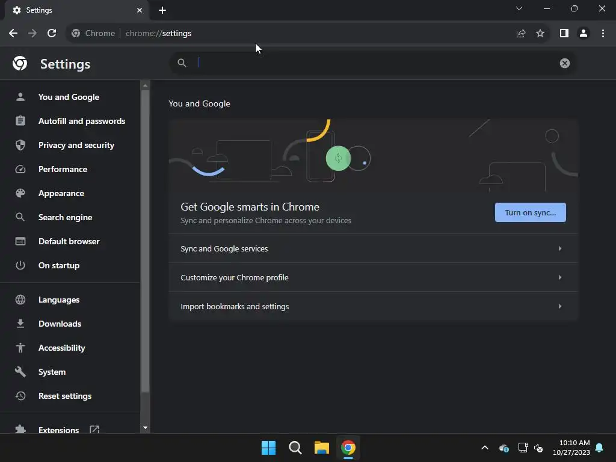
Task: Open network status tray icon
Action: pos(523,448)
